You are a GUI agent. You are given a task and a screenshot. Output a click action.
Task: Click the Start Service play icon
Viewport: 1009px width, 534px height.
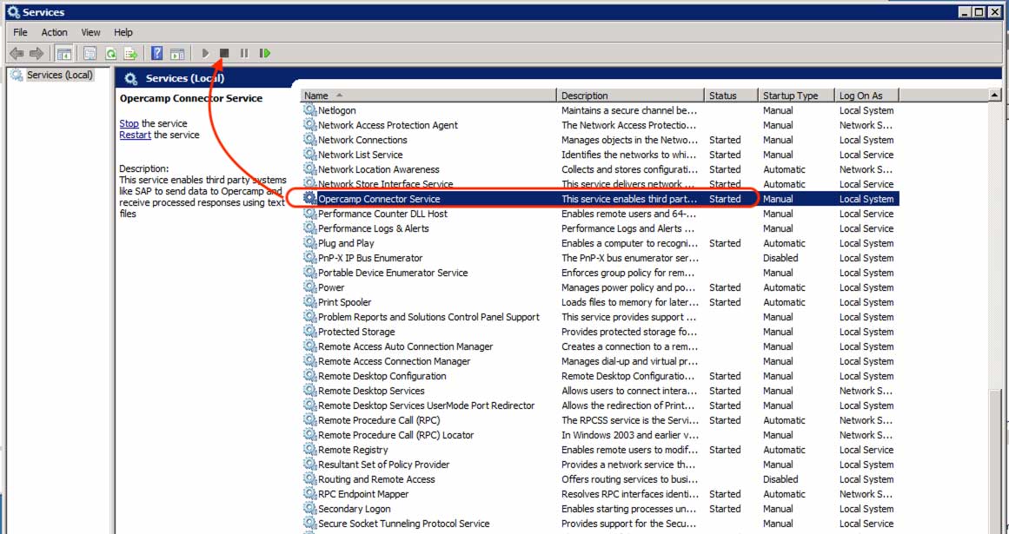click(x=206, y=54)
